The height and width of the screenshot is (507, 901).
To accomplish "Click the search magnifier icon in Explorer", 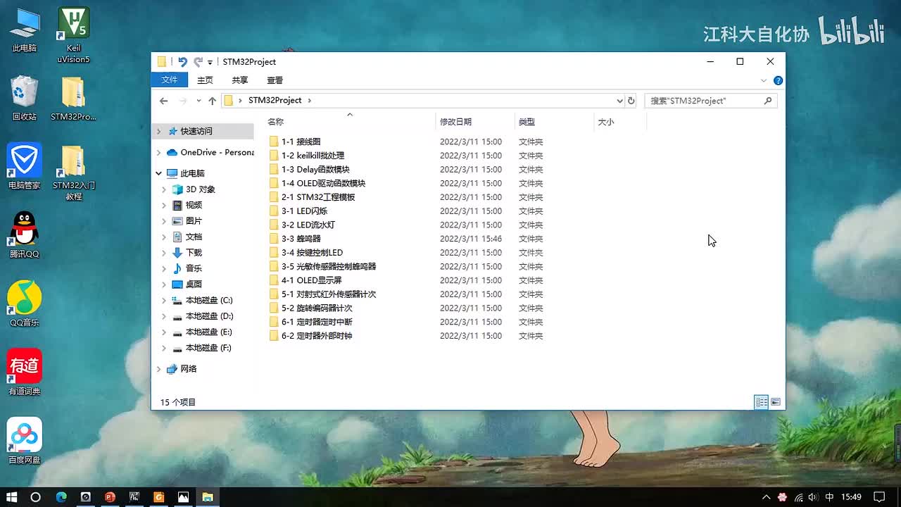I will pos(768,101).
